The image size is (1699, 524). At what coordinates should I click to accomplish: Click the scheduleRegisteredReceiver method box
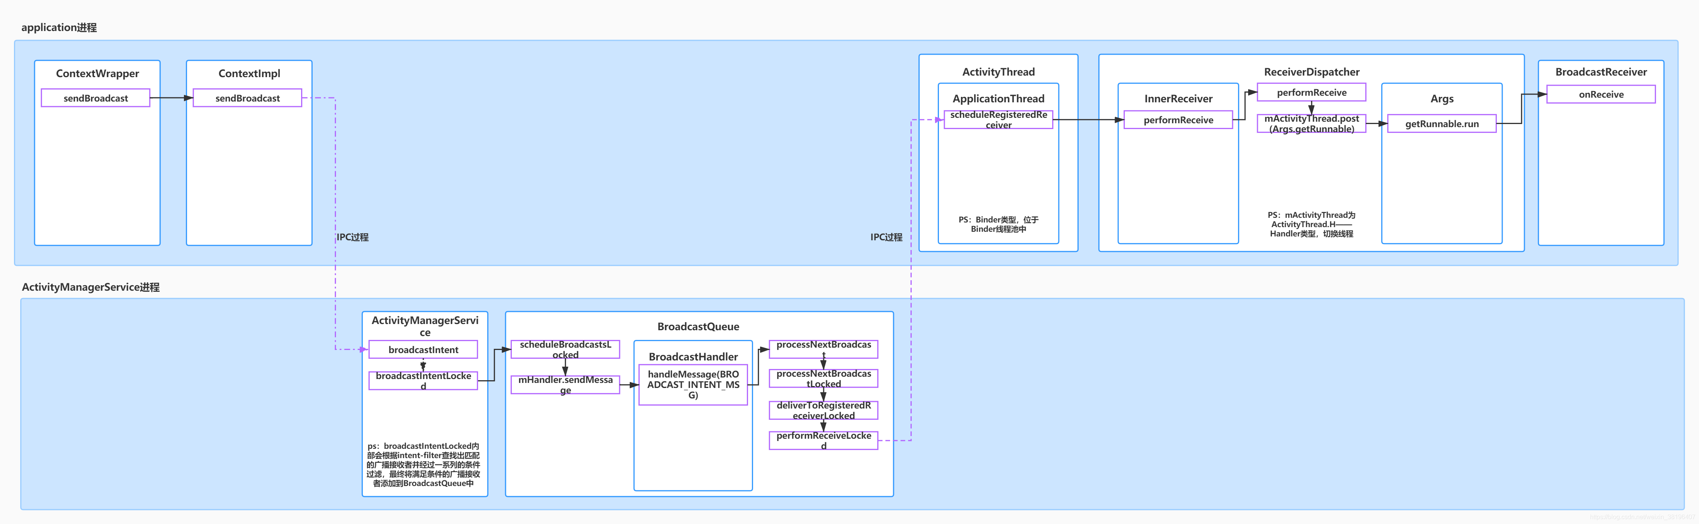coord(999,119)
